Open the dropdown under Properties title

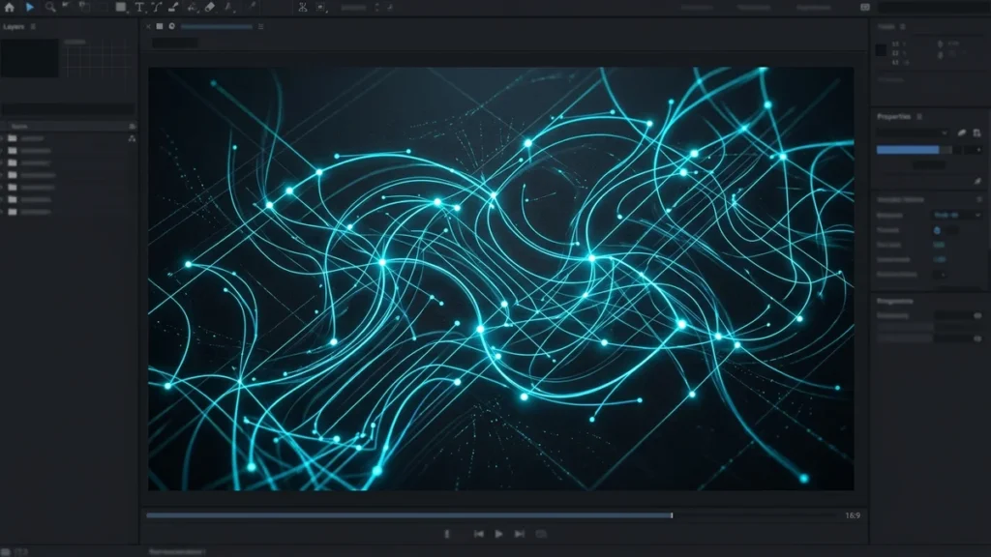(x=912, y=133)
